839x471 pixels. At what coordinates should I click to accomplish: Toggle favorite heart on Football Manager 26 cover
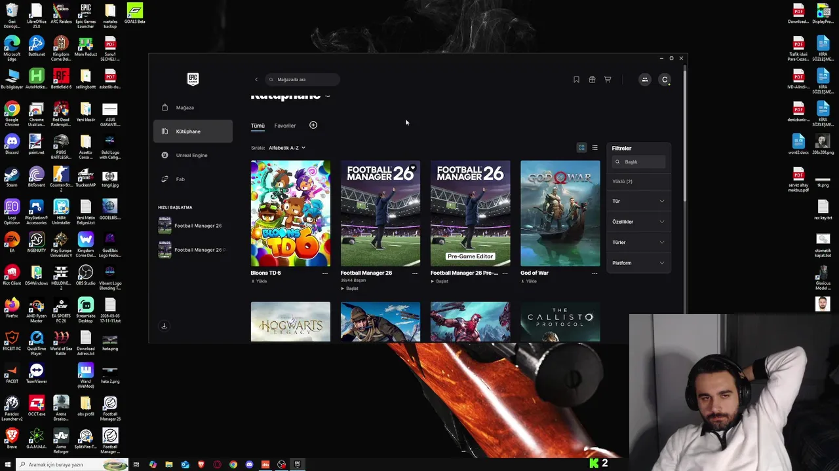coord(412,168)
